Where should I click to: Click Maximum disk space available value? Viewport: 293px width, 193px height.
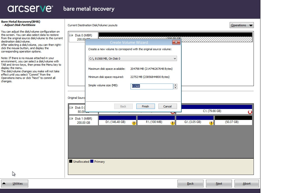[x=151, y=69]
